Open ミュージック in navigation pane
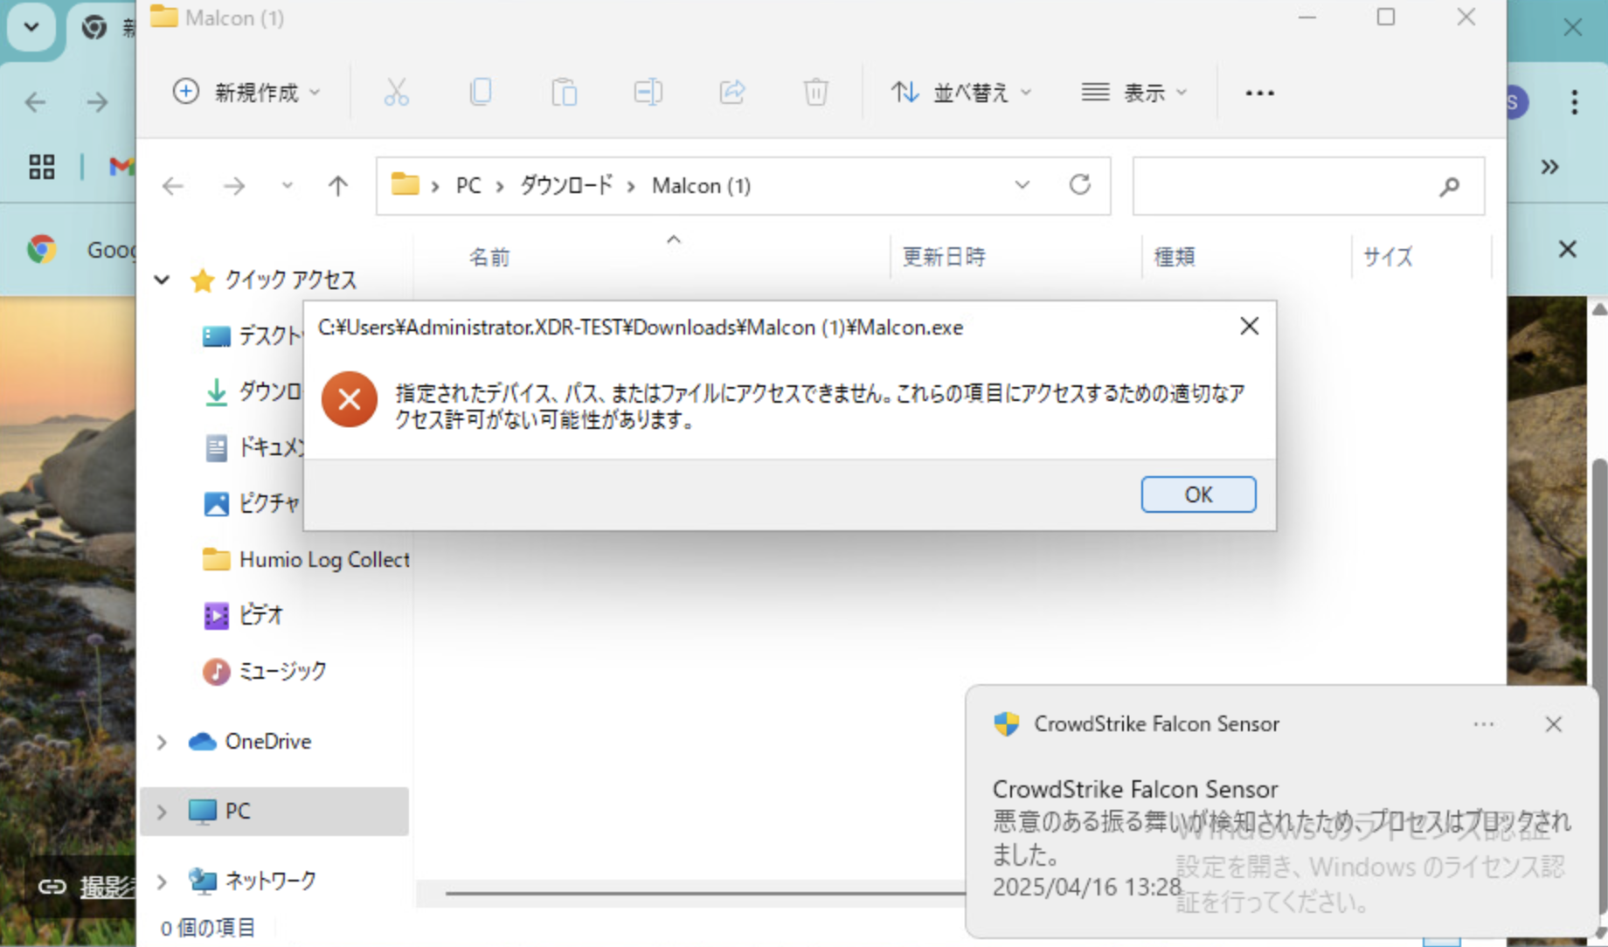The width and height of the screenshot is (1608, 947). (x=265, y=671)
